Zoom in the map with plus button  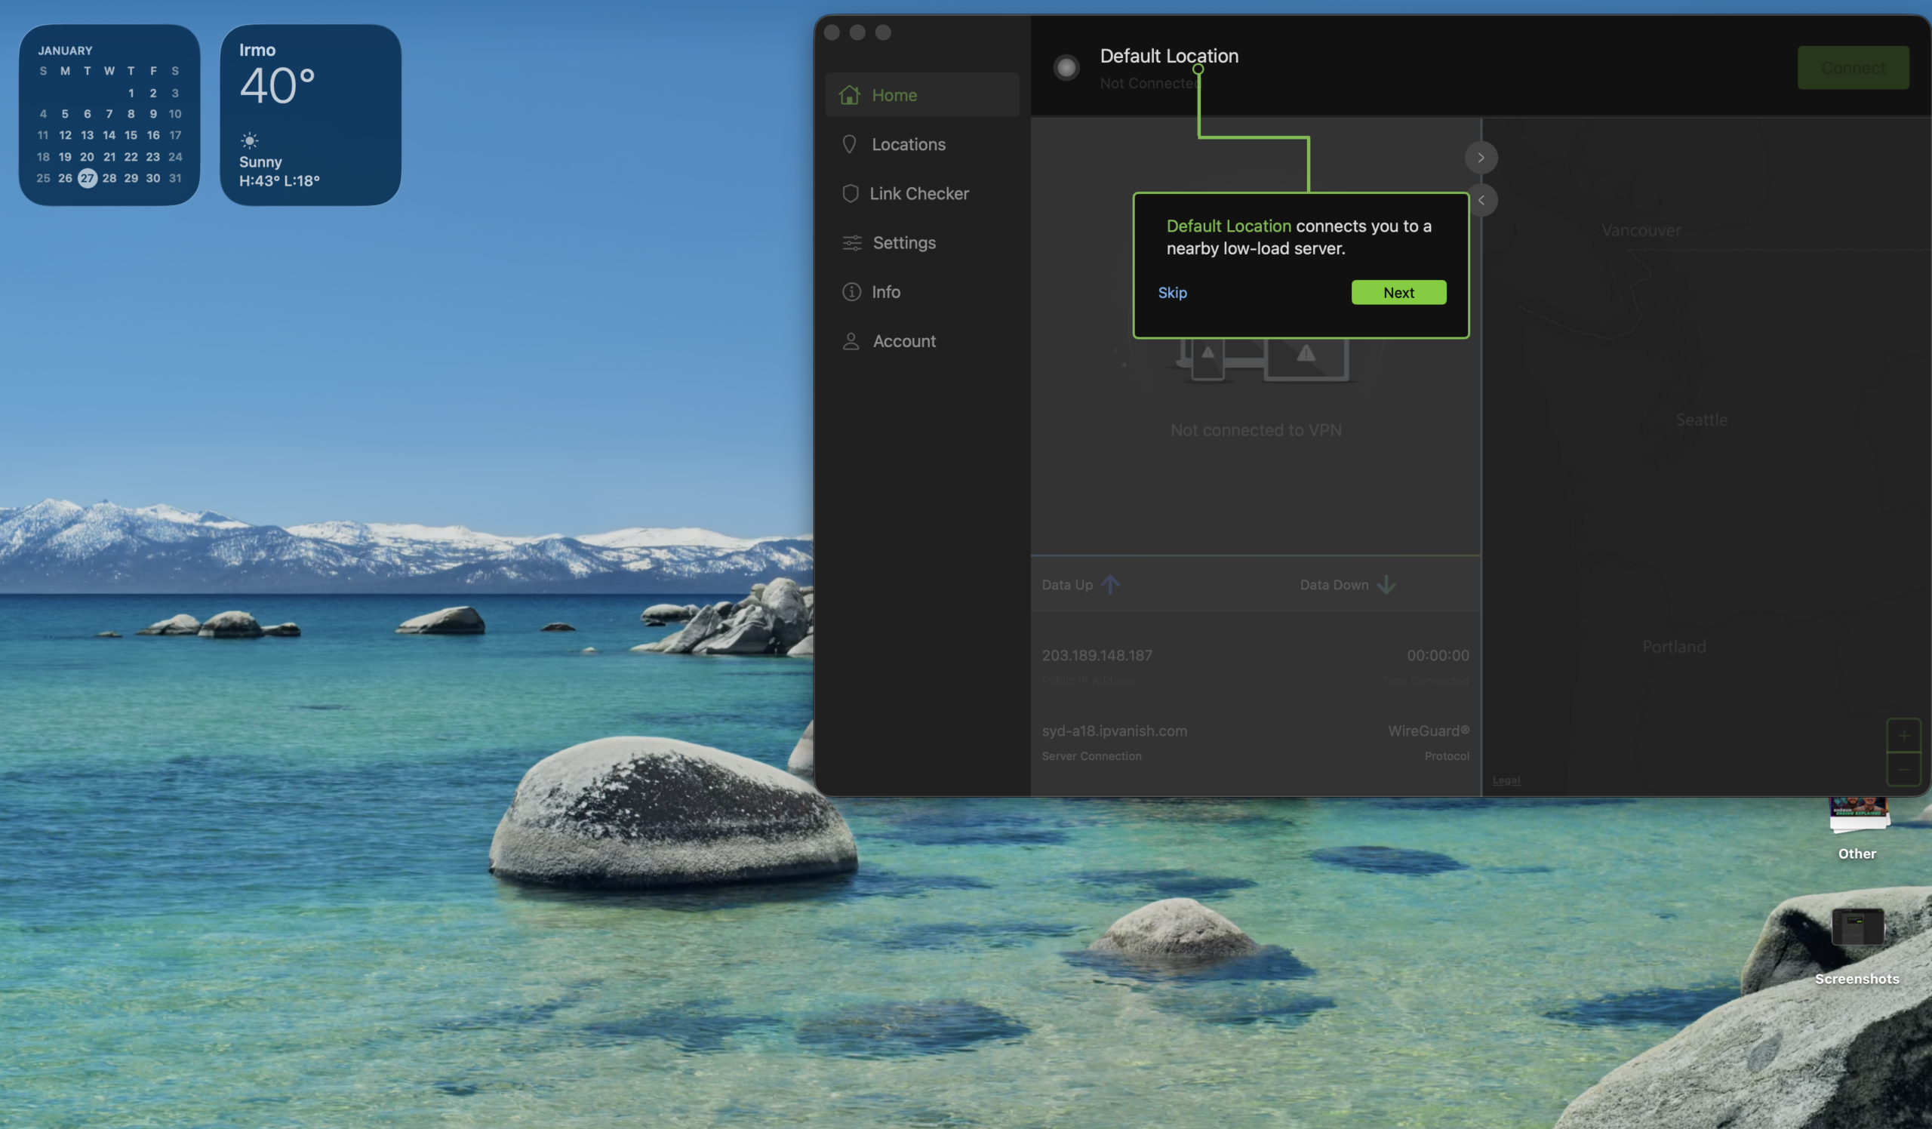[x=1903, y=736]
